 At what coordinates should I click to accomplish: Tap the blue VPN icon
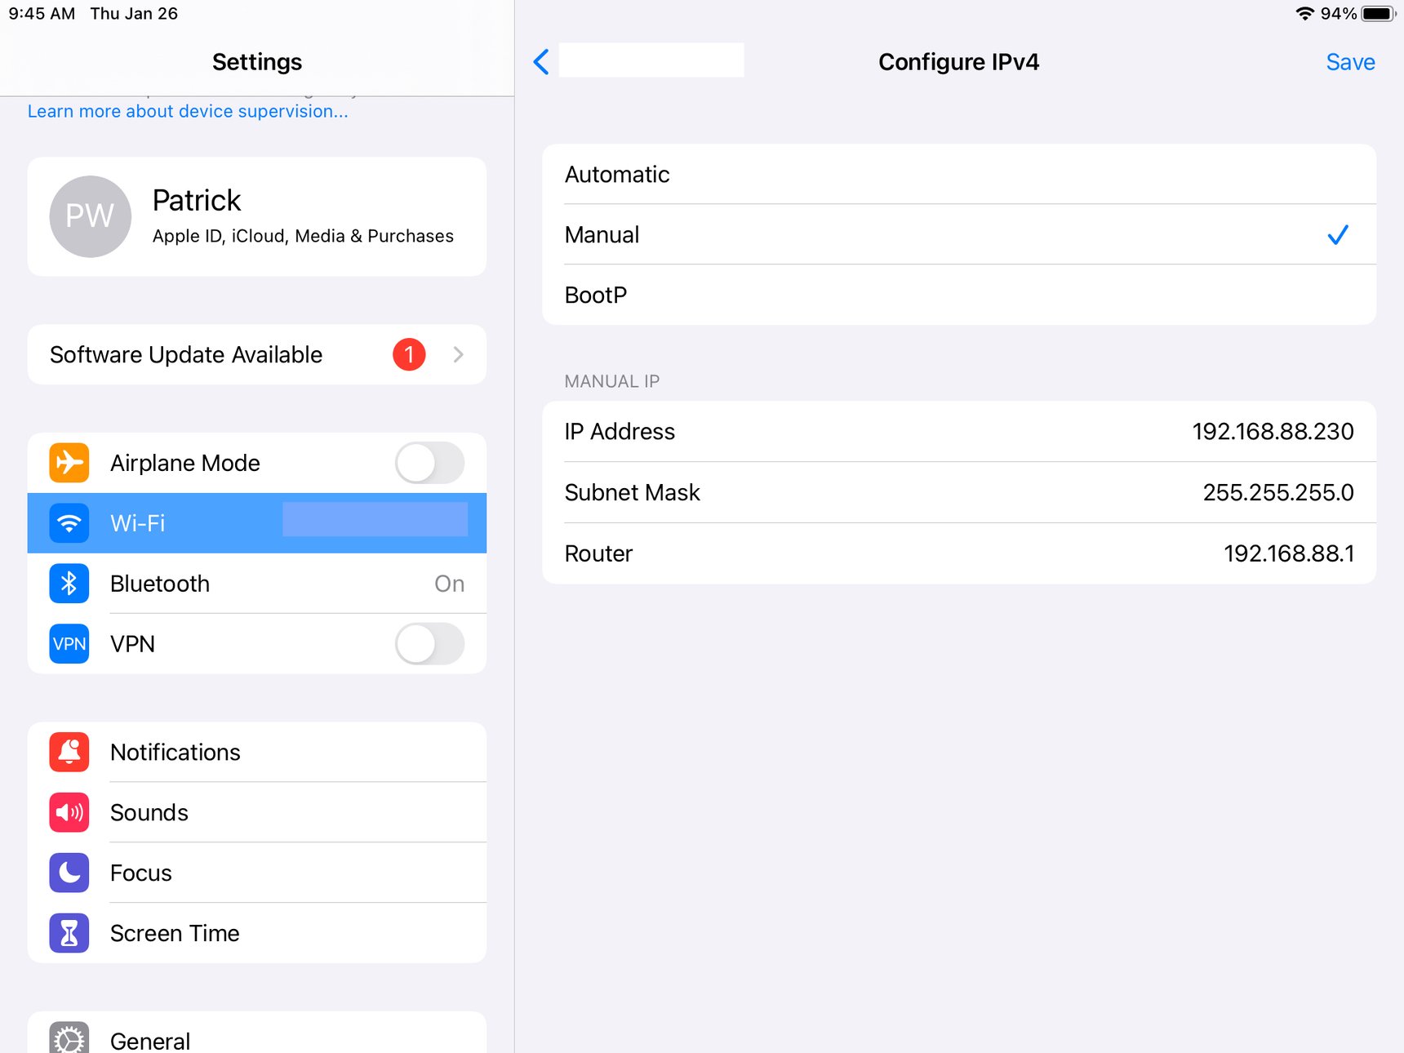(x=69, y=644)
